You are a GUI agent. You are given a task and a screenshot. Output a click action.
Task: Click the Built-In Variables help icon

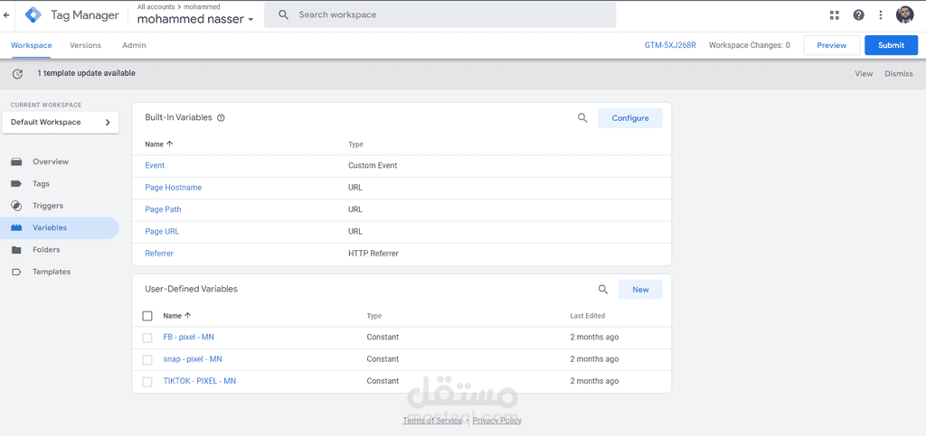(x=221, y=118)
